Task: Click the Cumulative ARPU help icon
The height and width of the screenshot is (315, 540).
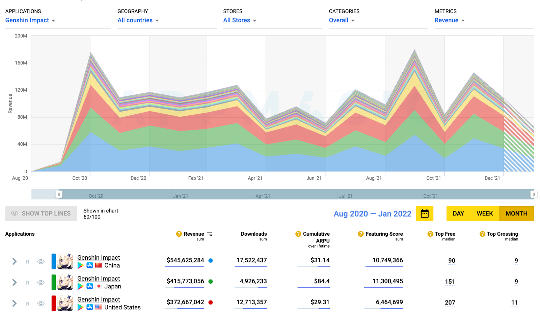Action: click(298, 234)
